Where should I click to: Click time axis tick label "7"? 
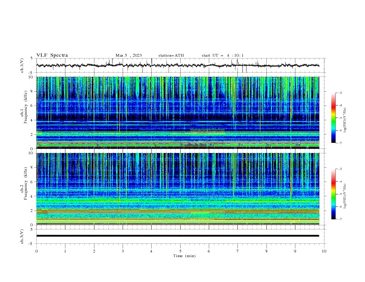[x=238, y=251]
